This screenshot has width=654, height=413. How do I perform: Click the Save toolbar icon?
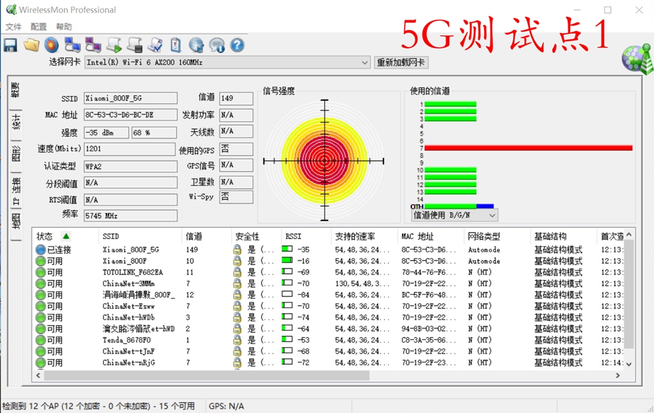[11, 44]
